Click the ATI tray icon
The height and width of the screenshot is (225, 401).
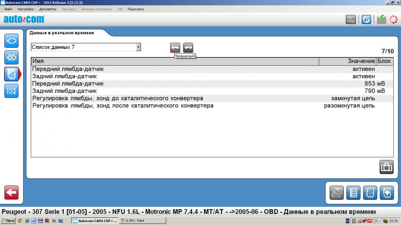point(370,221)
